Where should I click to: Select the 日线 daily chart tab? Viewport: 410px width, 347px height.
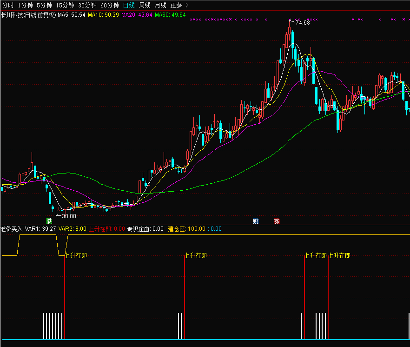click(129, 5)
